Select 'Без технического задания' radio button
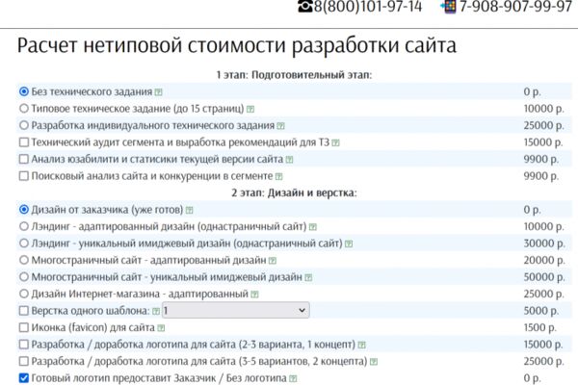This screenshot has height=385, width=578. click(x=24, y=91)
